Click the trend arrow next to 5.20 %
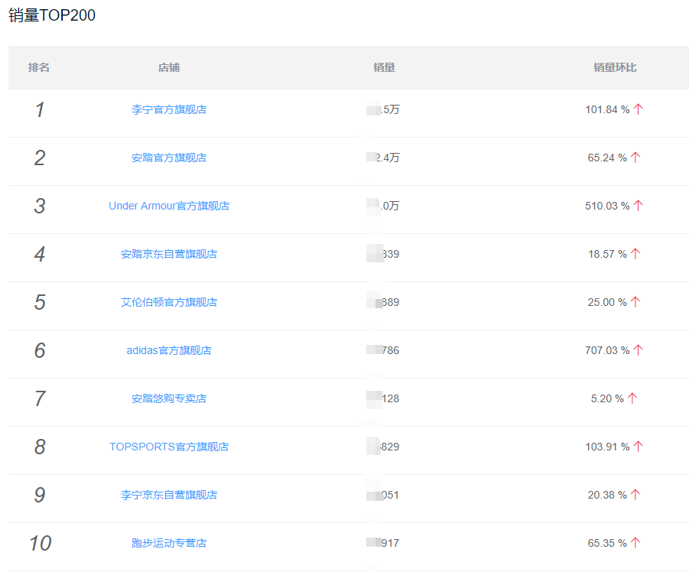 coord(632,398)
